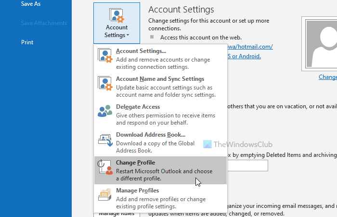Click the Manage Rules button at the bottom
The image size is (337, 217).
pyautogui.click(x=117, y=214)
